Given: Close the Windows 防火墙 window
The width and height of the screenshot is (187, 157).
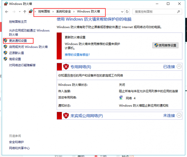Looking at the screenshot, I should 179,4.
